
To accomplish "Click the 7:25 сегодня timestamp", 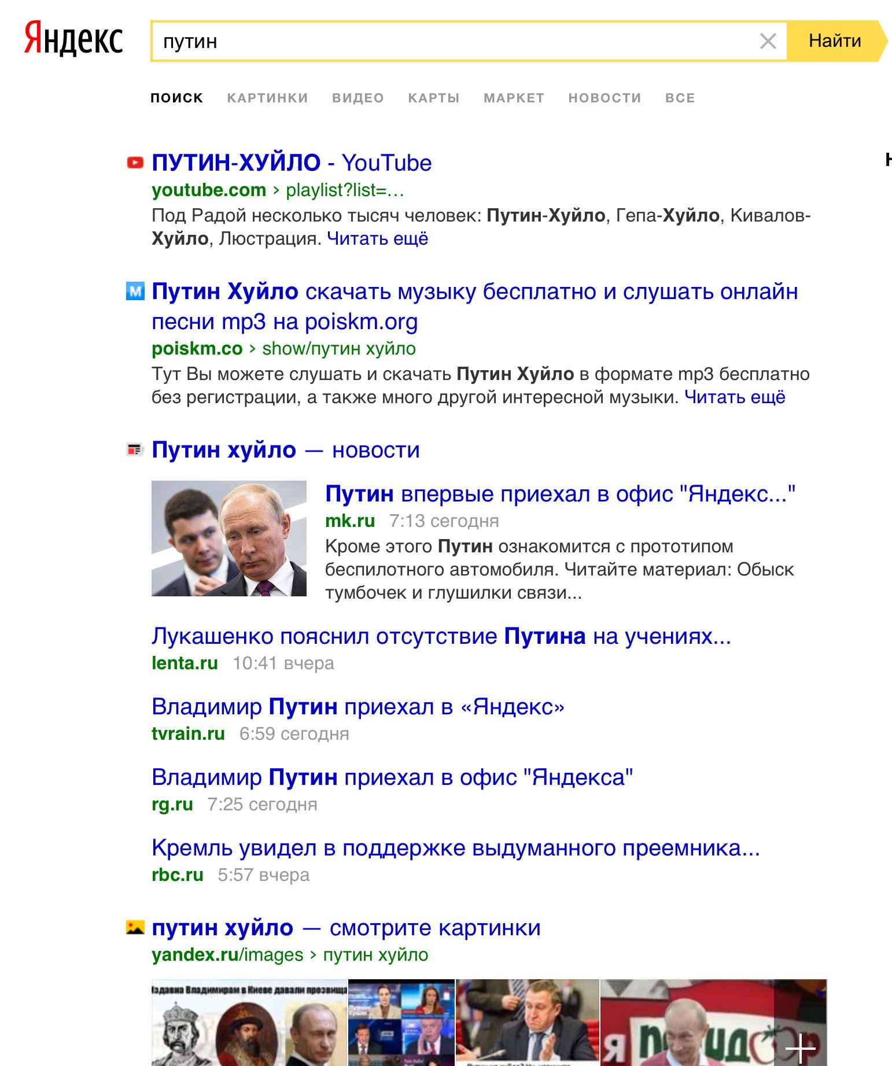I will (x=263, y=804).
